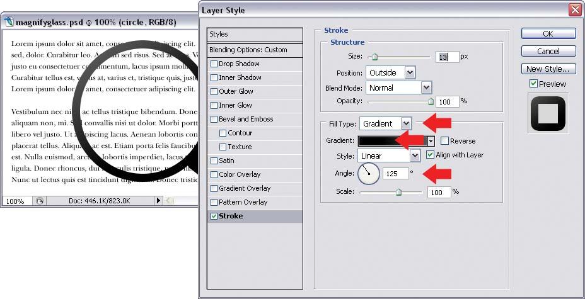The width and height of the screenshot is (585, 299).
Task: Click the Doc: 446.1K/823.0K status text
Action: tap(99, 201)
